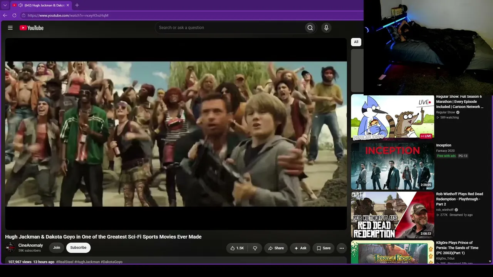Go to YouTube home via the logo
Image resolution: width=493 pixels, height=277 pixels.
click(32, 28)
